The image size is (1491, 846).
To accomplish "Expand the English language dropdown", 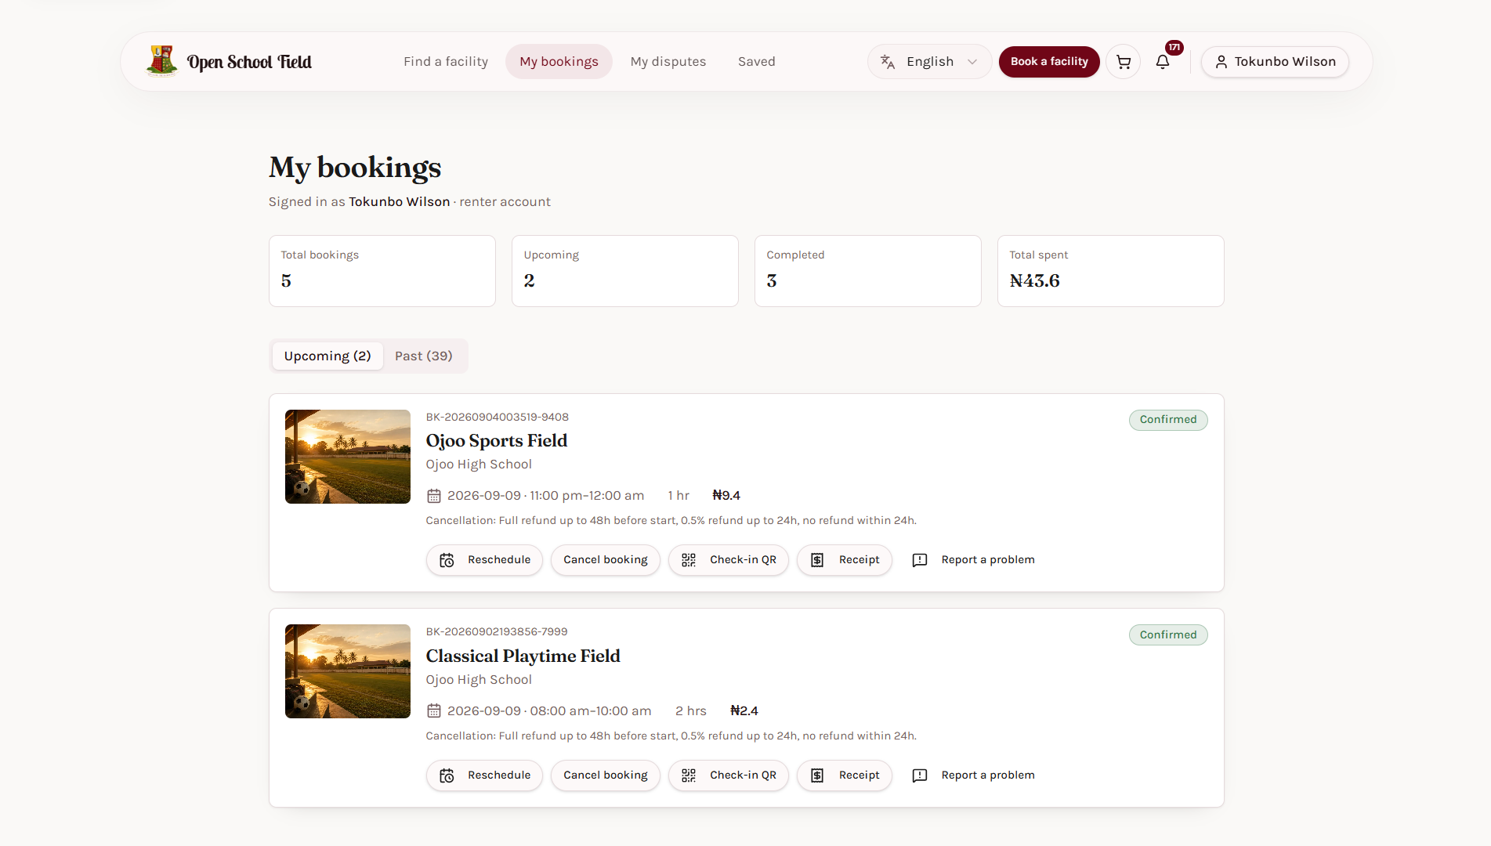I will tap(929, 62).
